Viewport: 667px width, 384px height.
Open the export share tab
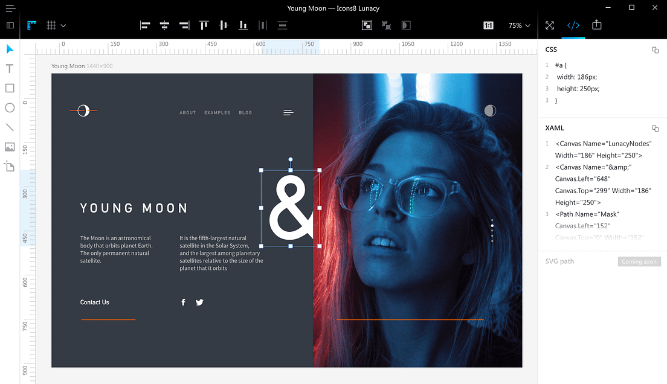click(x=597, y=25)
